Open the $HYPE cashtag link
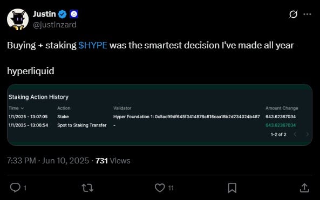 coord(93,45)
